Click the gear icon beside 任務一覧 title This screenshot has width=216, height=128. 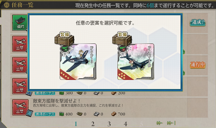pyautogui.click(x=7, y=5)
